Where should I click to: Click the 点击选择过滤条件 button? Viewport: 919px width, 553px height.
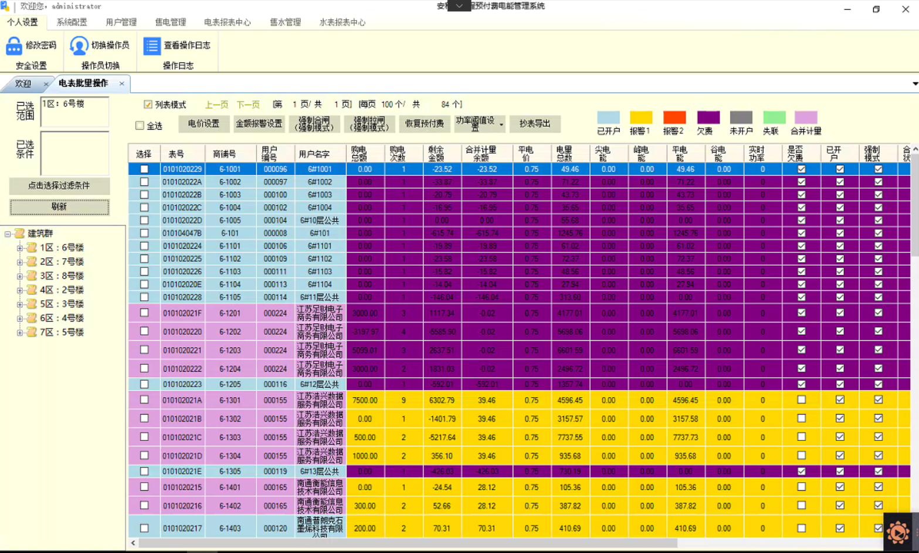coord(59,186)
